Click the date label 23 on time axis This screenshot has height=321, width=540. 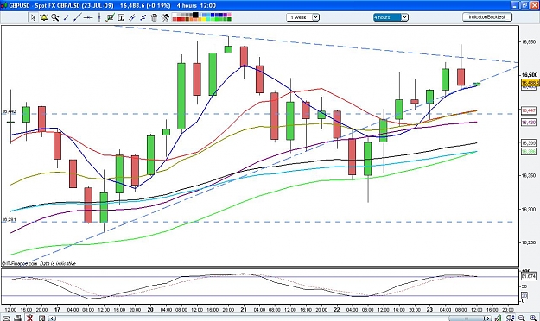(x=429, y=309)
